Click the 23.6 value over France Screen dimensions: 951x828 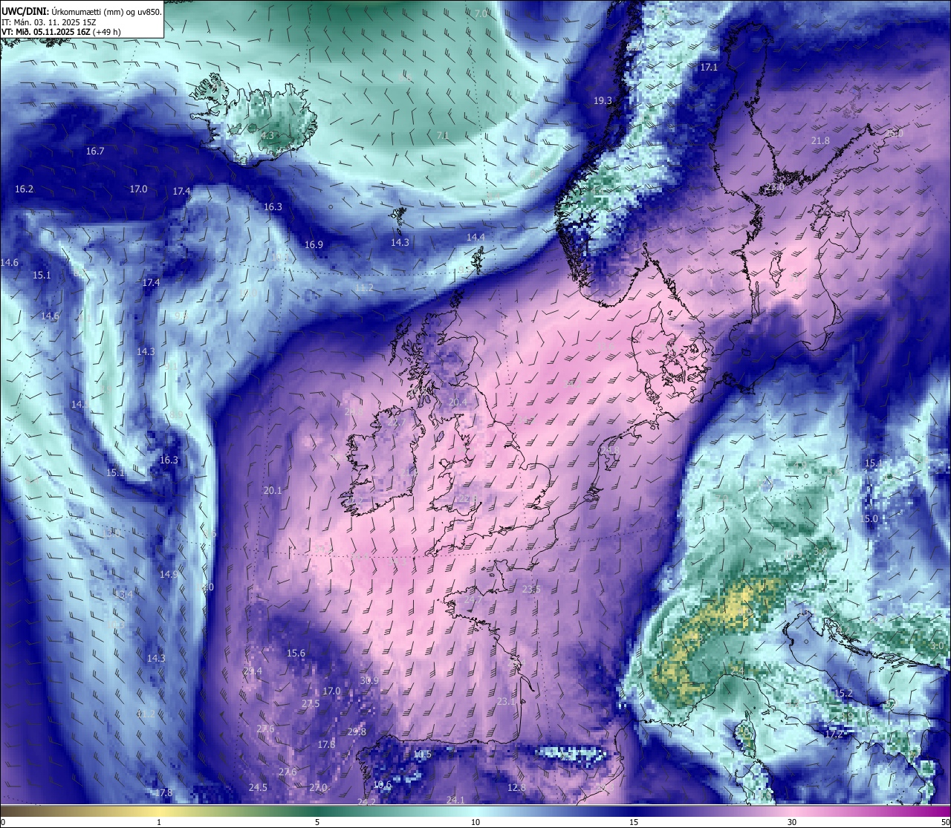[531, 589]
